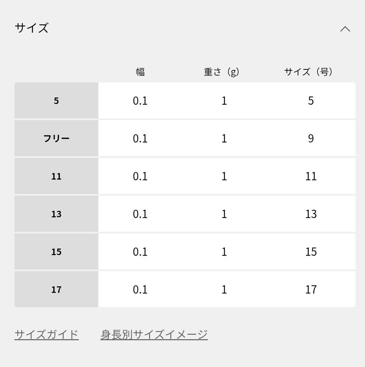Click the サイズ（号）value 15
The height and width of the screenshot is (367, 365).
(311, 251)
